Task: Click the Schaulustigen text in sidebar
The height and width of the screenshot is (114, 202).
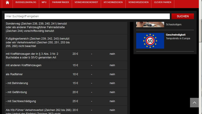Action: point(174,24)
